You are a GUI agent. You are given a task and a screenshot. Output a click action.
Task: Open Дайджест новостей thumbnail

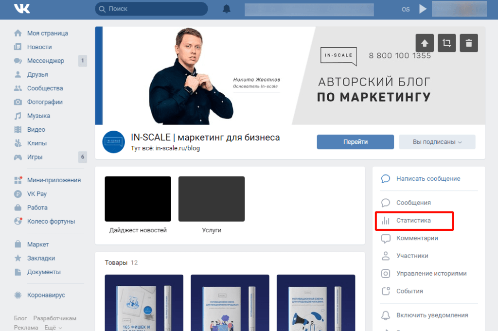click(x=138, y=199)
